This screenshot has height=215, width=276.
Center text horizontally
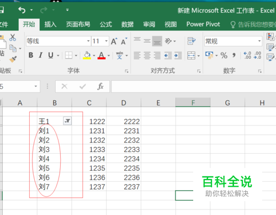(147, 55)
